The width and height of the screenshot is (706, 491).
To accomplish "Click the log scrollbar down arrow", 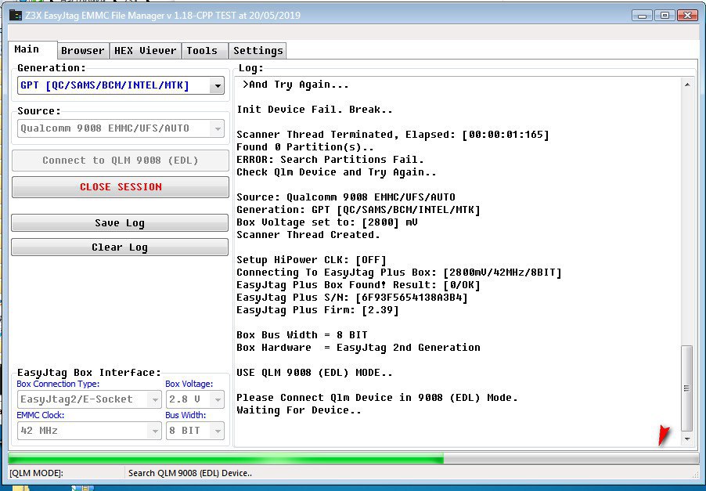I will point(687,439).
